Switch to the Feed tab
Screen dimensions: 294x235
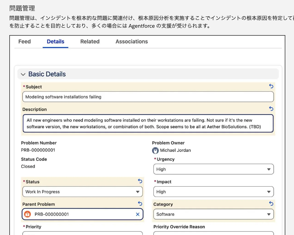[25, 42]
